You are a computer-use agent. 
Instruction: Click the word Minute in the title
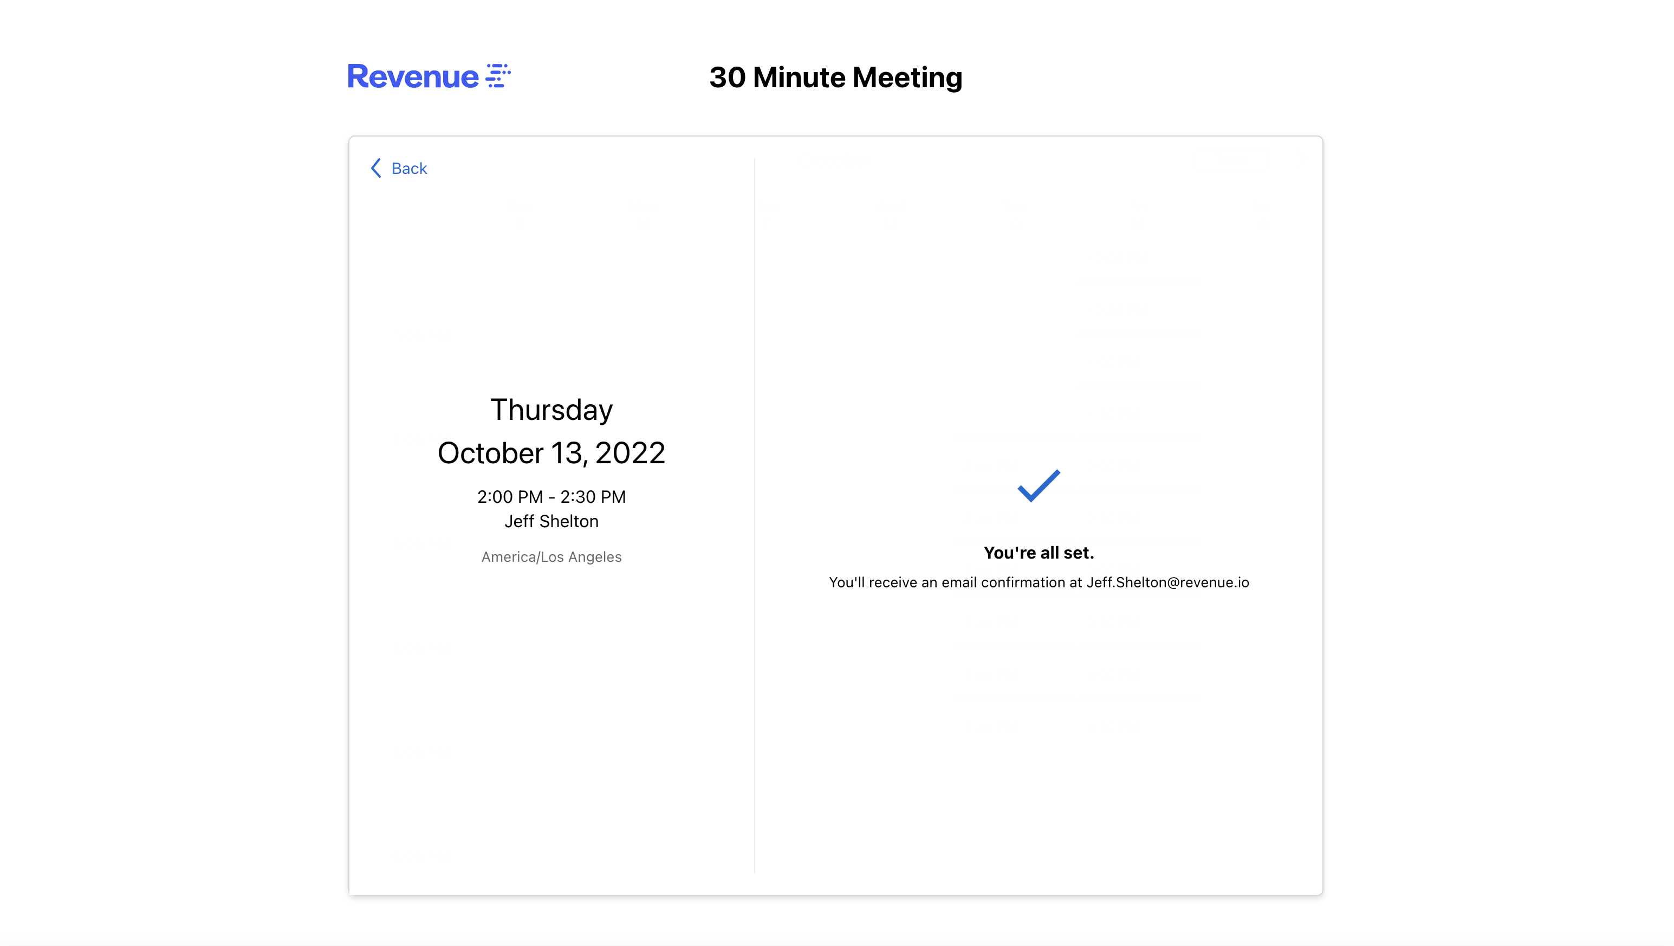[799, 78]
